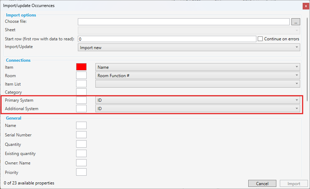Click the Primary System column box
Viewport: 310px width, 189px height.
81,100
